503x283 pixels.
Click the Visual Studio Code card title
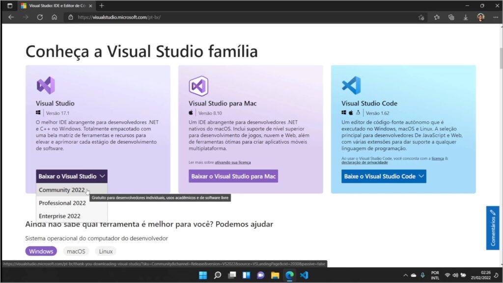tap(369, 103)
